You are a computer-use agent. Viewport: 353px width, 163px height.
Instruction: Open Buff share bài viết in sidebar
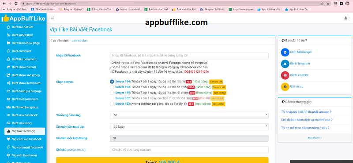(x=24, y=67)
